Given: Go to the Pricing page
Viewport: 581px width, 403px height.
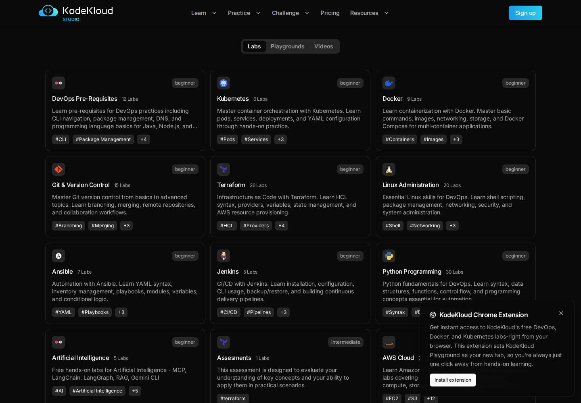Looking at the screenshot, I should click(330, 13).
